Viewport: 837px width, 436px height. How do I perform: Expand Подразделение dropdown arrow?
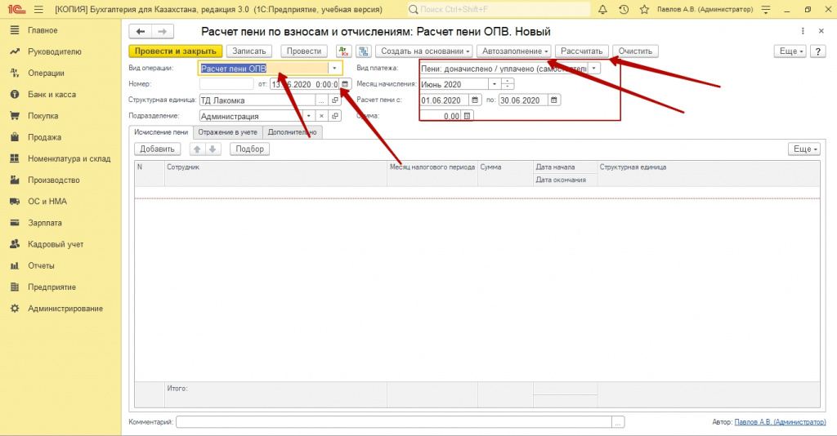[308, 116]
